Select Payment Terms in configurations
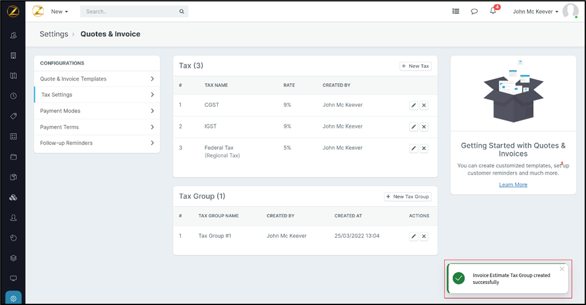 click(96, 127)
